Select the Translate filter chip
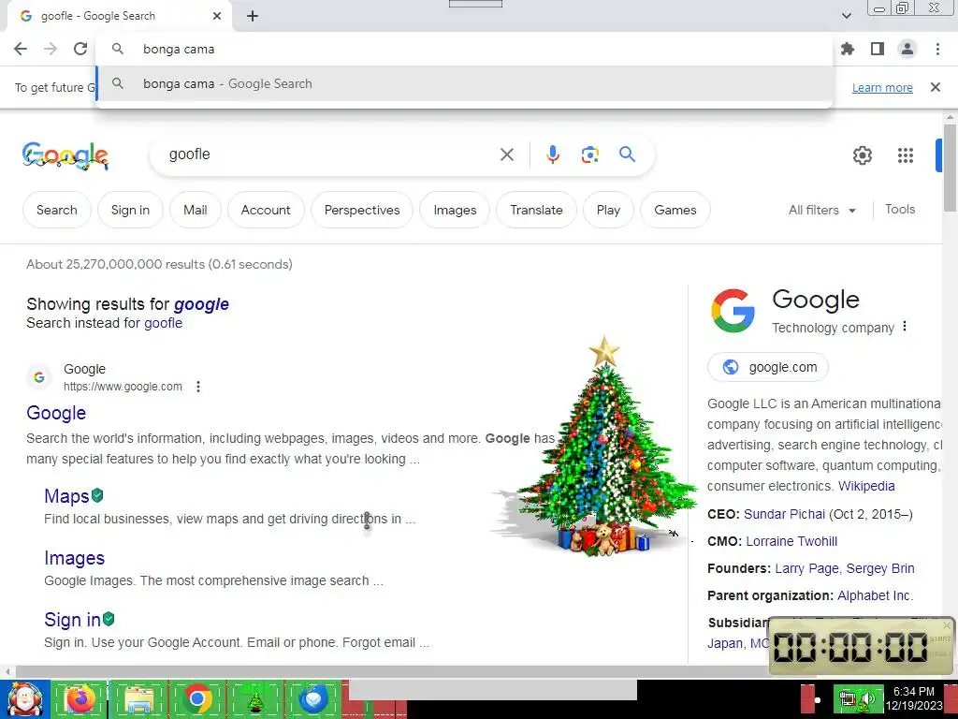The height and width of the screenshot is (719, 958). coord(536,210)
